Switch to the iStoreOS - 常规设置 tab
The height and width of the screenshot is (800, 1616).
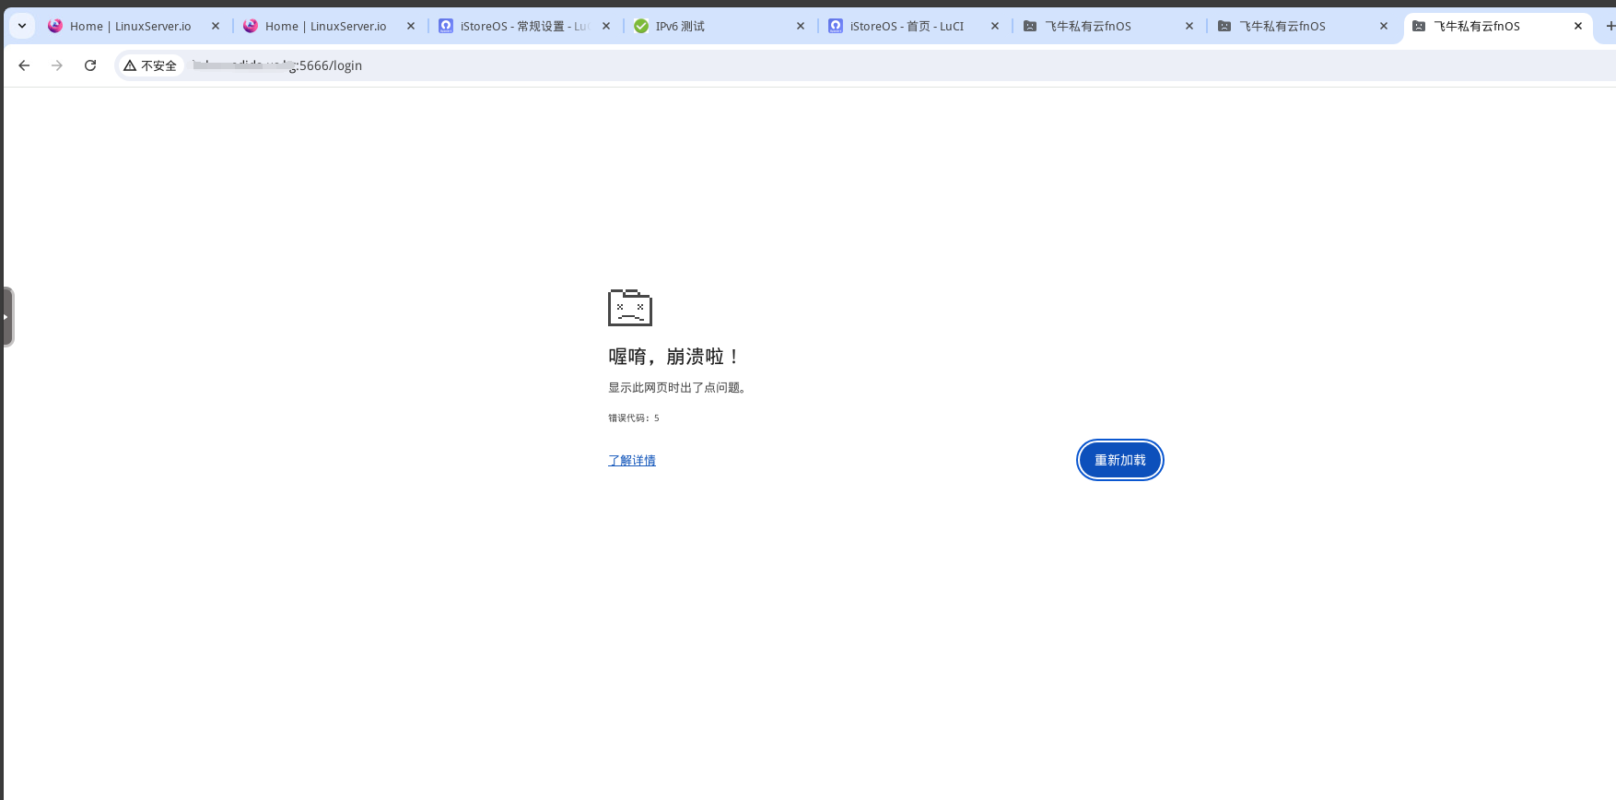pos(524,26)
